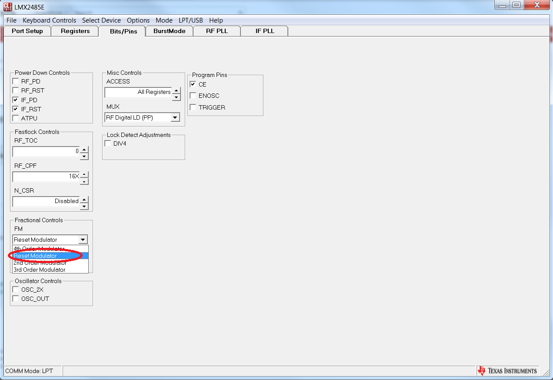
Task: Open the RF PLL tab
Action: point(217,31)
